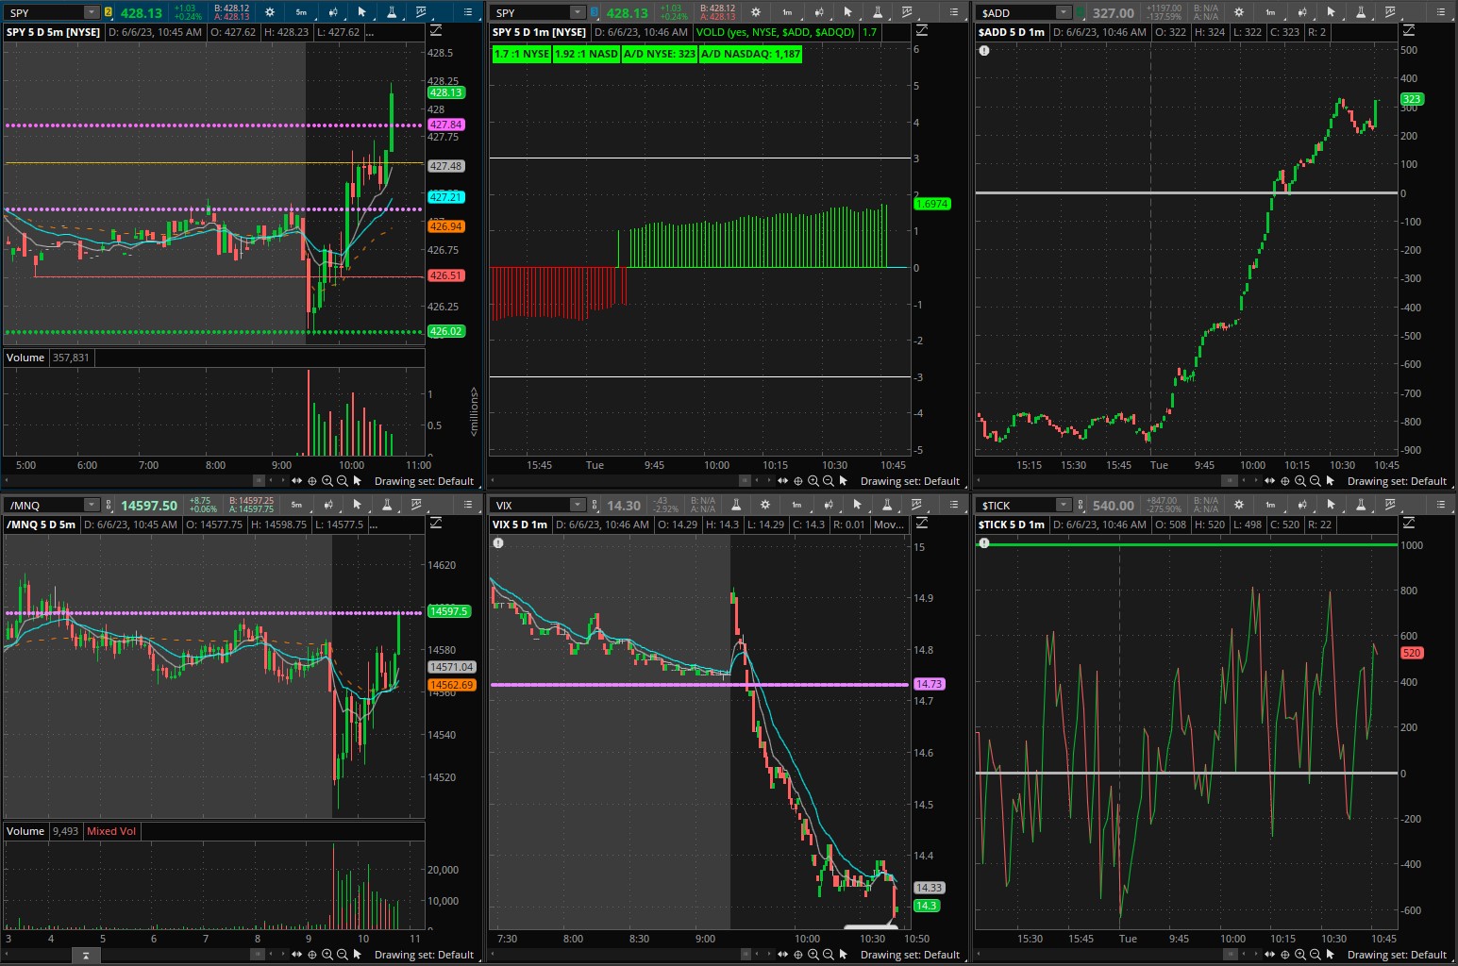Open the 5m timeframe button in SPY panel
This screenshot has width=1458, height=966.
pyautogui.click(x=301, y=12)
